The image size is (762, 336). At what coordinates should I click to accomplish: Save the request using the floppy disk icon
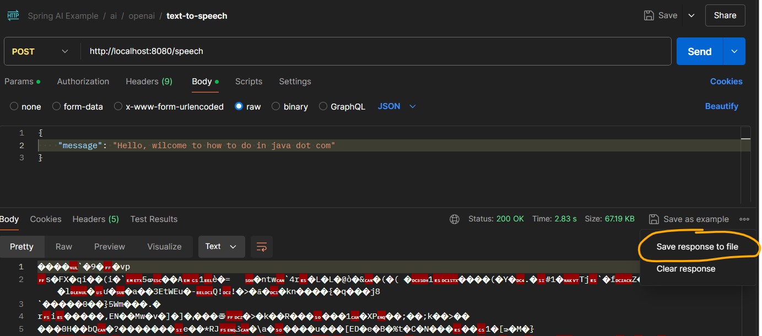click(660, 15)
